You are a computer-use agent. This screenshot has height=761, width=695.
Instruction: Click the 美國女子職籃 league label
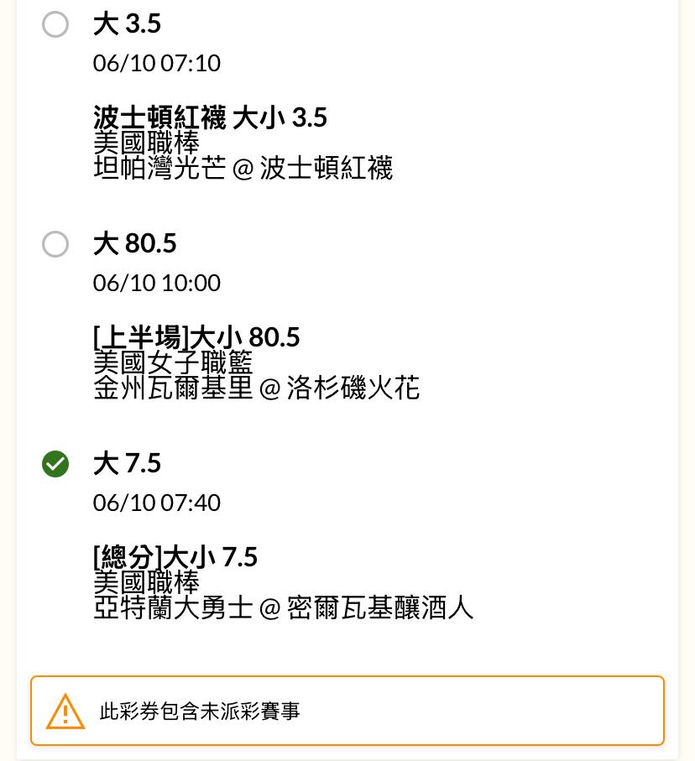[173, 362]
